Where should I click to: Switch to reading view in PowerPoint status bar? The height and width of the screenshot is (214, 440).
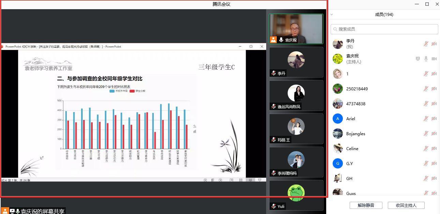tap(250, 180)
